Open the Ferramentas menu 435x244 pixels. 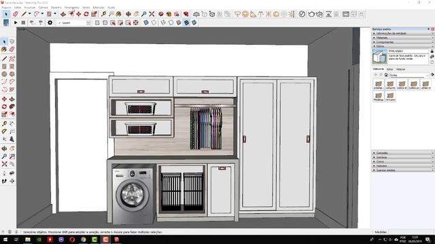click(x=71, y=7)
